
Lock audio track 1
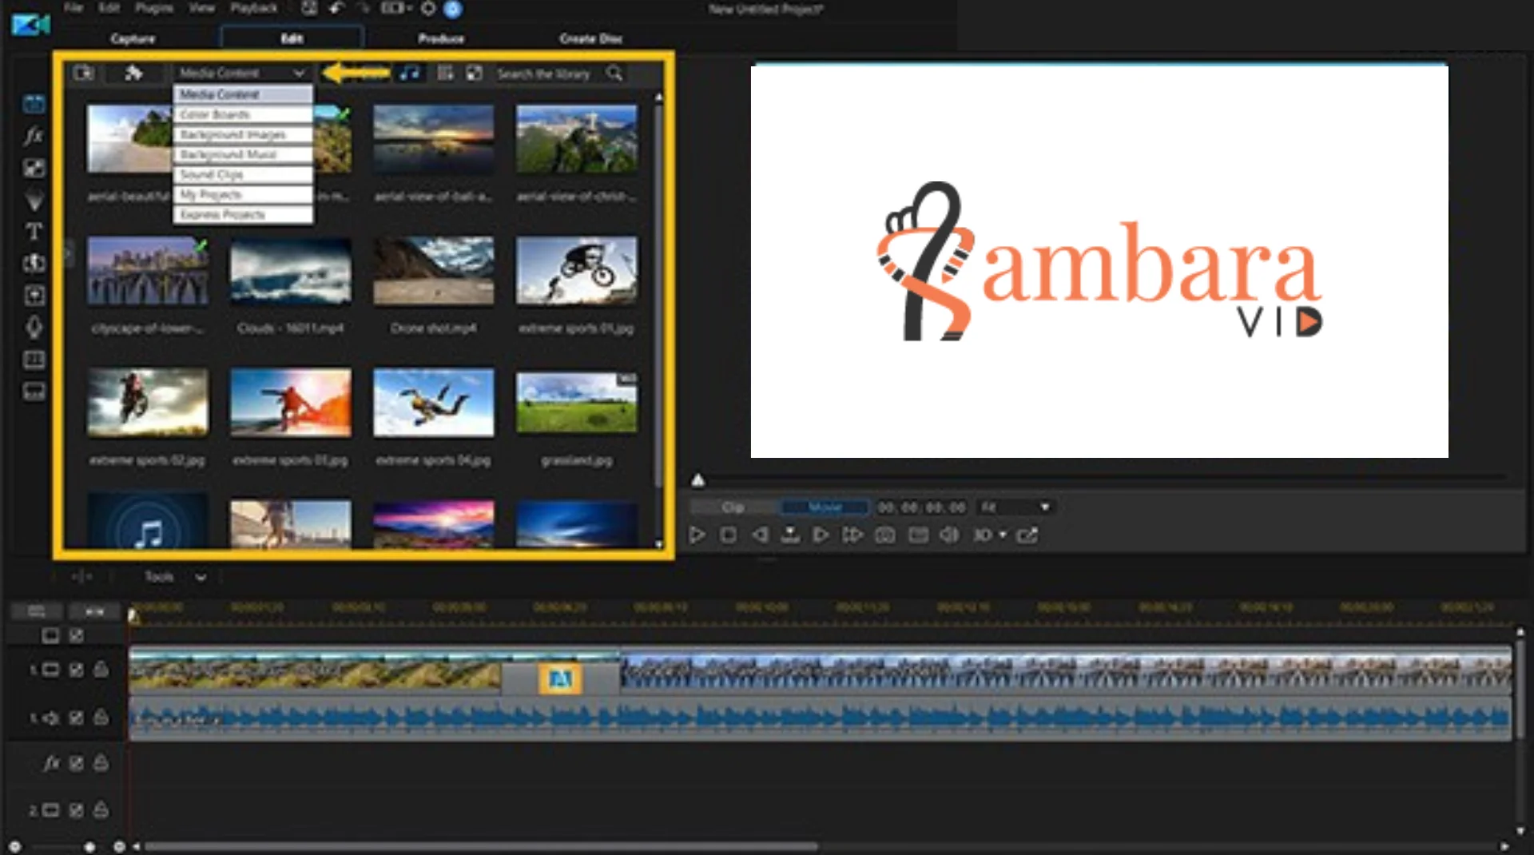[x=101, y=717]
